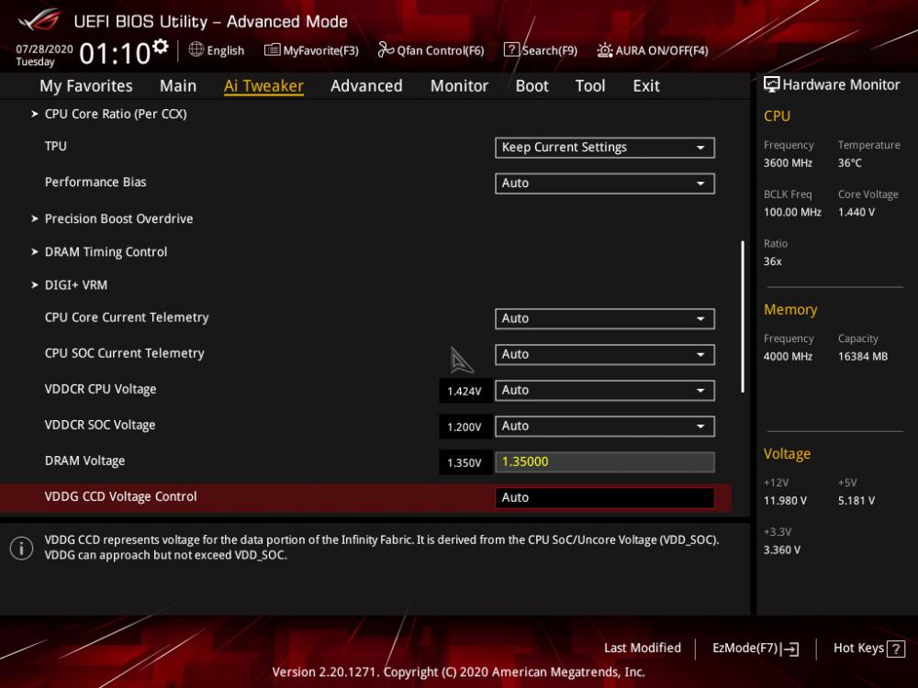The image size is (918, 688).
Task: Click the info icon in help panel
Action: [x=22, y=549]
